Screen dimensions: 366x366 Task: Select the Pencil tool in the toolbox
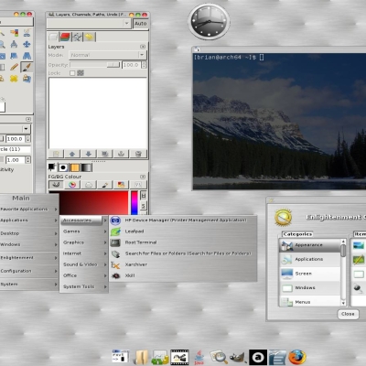click(x=14, y=67)
